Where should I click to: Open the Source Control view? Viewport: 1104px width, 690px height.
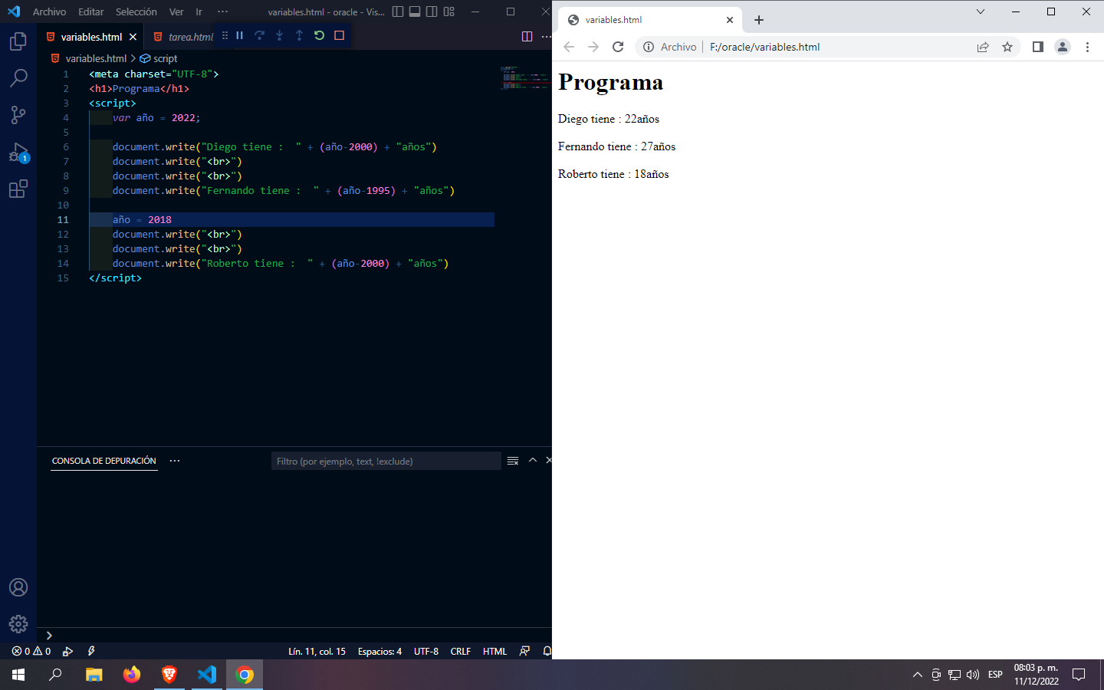coord(18,114)
